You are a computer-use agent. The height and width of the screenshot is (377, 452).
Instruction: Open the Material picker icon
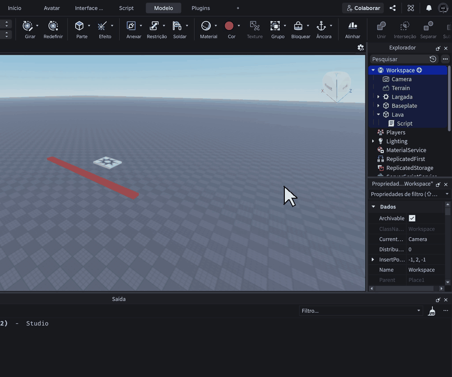(206, 26)
